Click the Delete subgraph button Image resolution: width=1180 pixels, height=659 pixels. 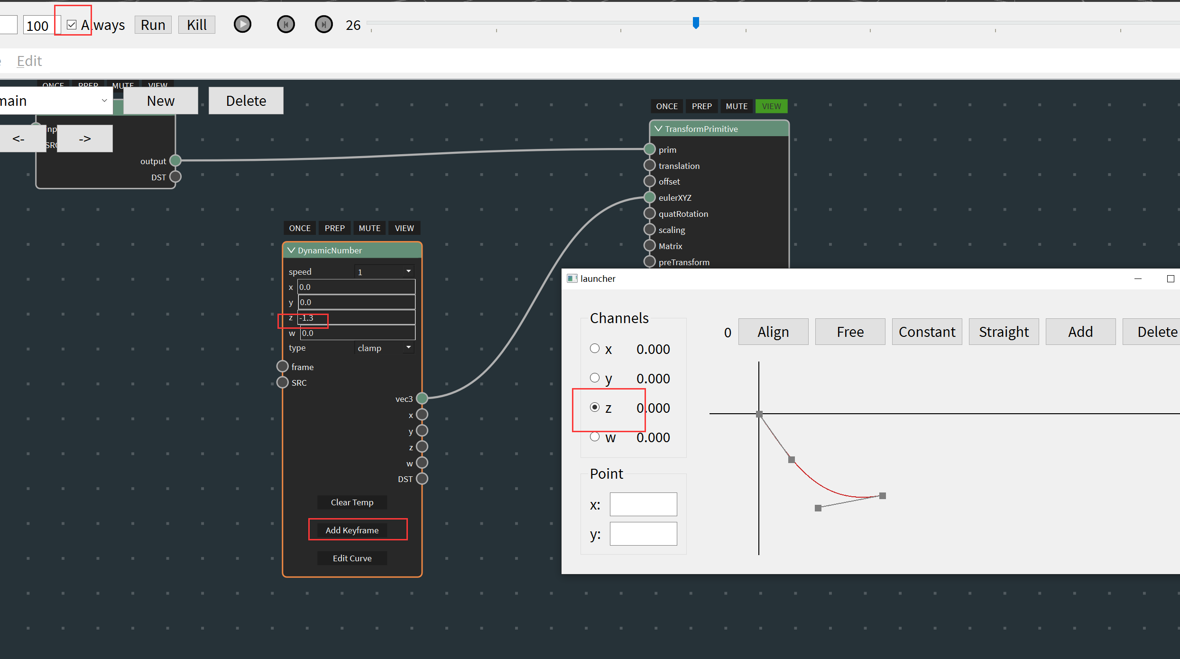[246, 101]
